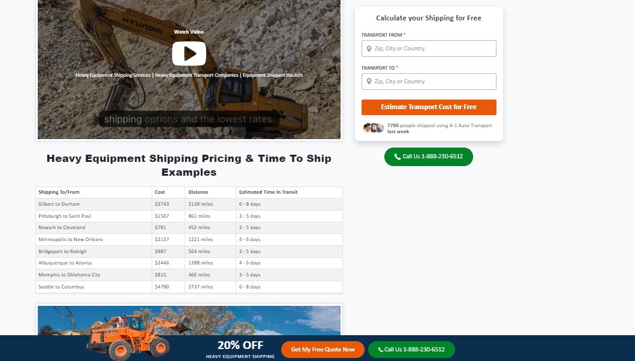Select the Seattle to Columbus row
Screen dimensions: 635x361
click(x=189, y=287)
